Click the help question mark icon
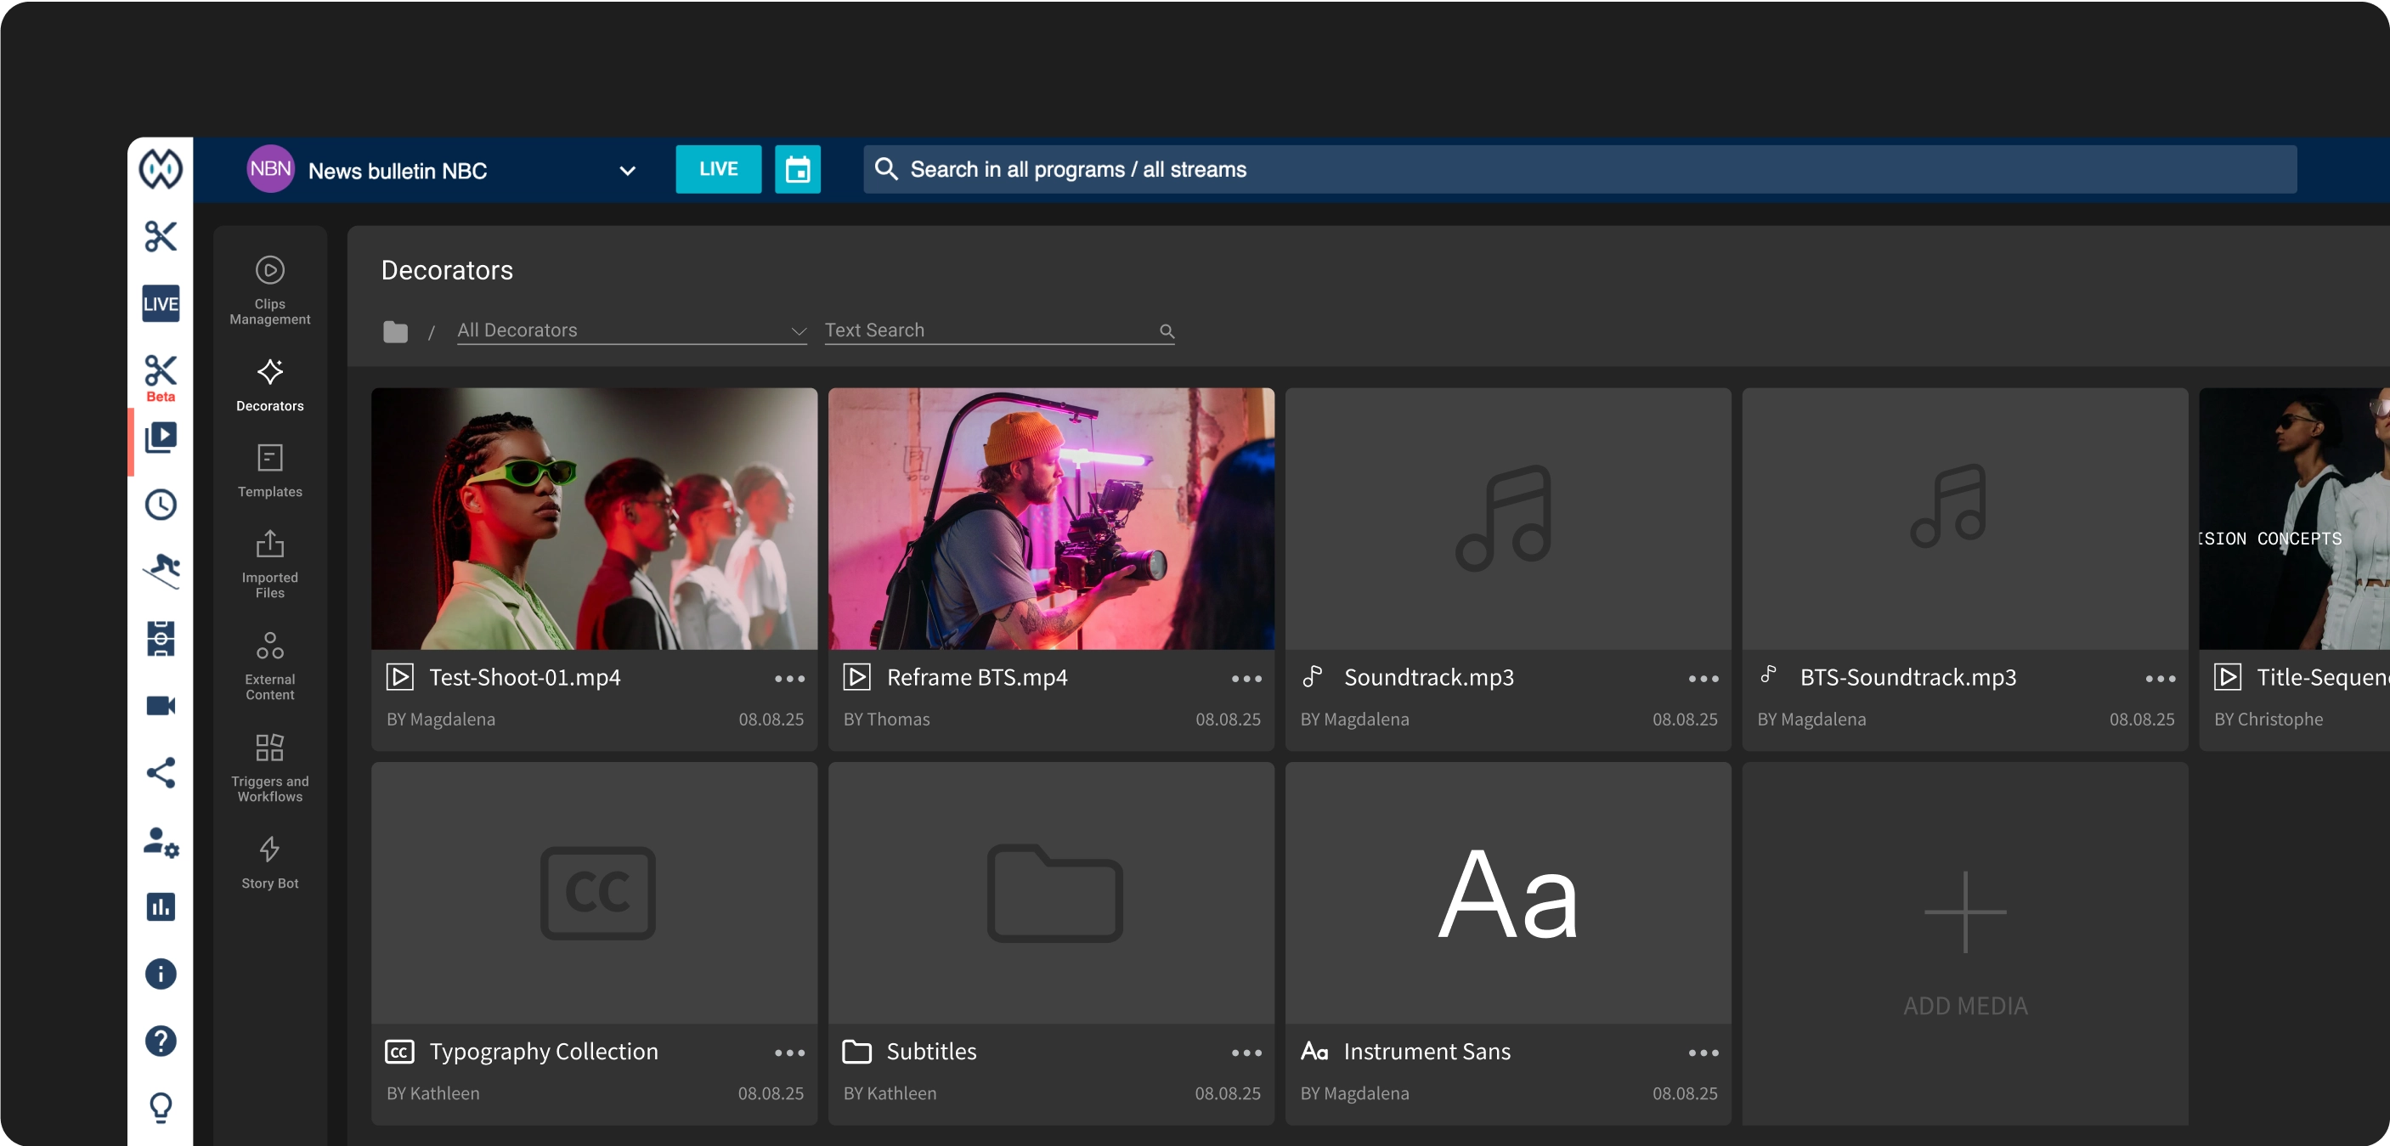2390x1146 pixels. pyautogui.click(x=161, y=1042)
